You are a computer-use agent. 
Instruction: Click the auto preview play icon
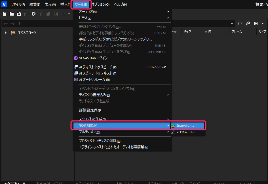tap(248, 24)
